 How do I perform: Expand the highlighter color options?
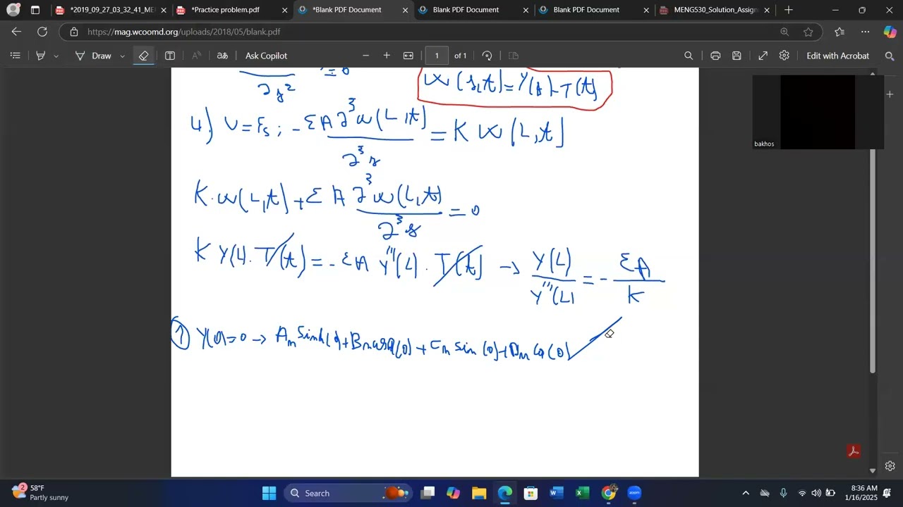point(56,56)
